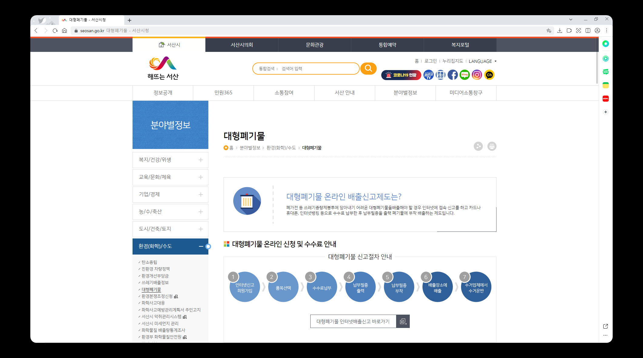
Task: Click the green circle sidebar icon at the top
Action: pos(605,44)
